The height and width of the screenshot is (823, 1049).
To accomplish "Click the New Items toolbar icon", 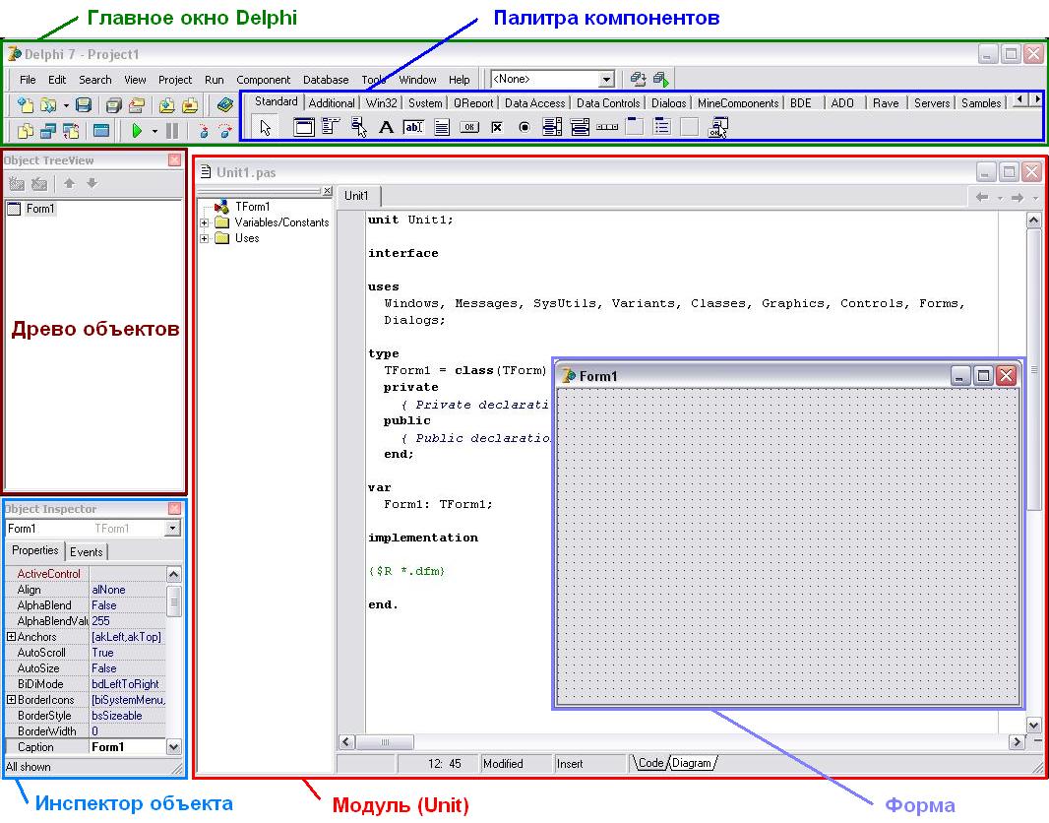I will pos(26,105).
